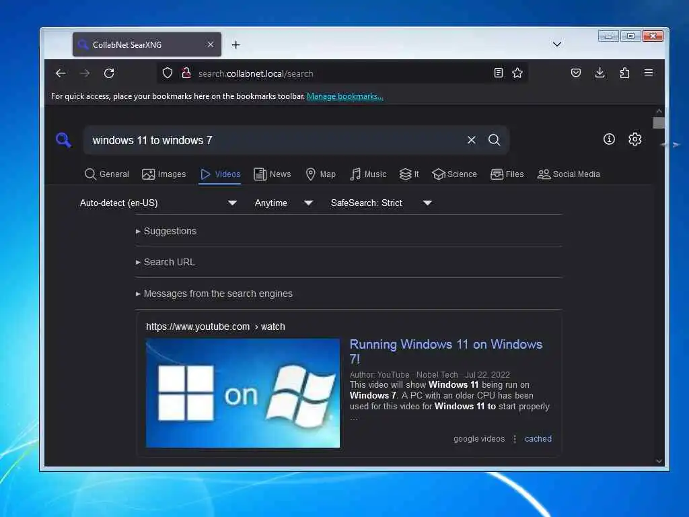
Task: Click the youtube.com watch result URL
Action: [x=215, y=326]
